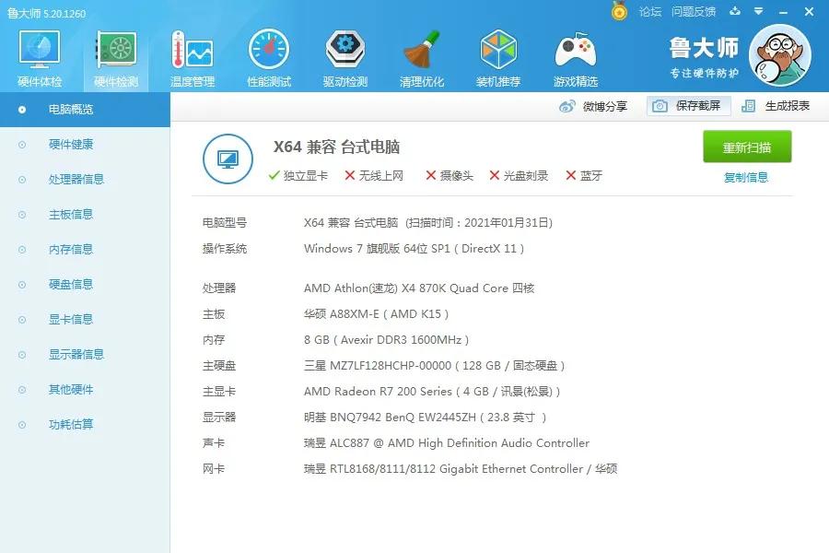
Task: Click the download icon near the titlebar
Action: pos(732,12)
